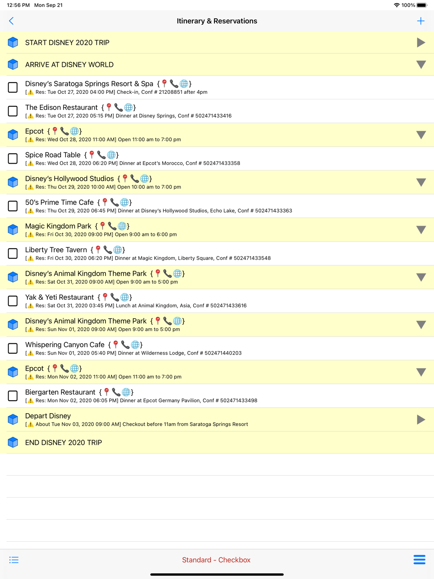Tap the globe icon for Disney's Hollywood Studios

point(145,178)
